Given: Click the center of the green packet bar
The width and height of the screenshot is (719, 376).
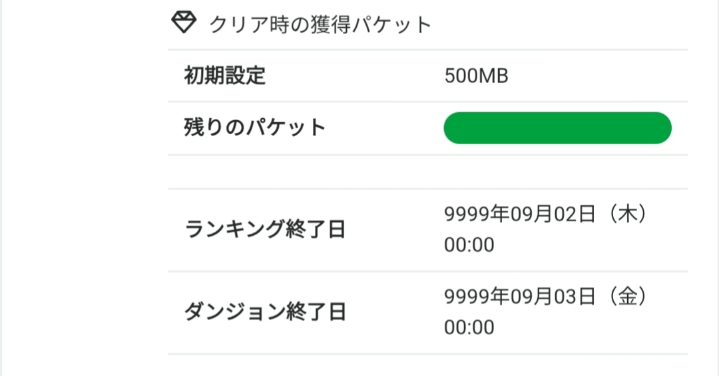Looking at the screenshot, I should (x=557, y=128).
